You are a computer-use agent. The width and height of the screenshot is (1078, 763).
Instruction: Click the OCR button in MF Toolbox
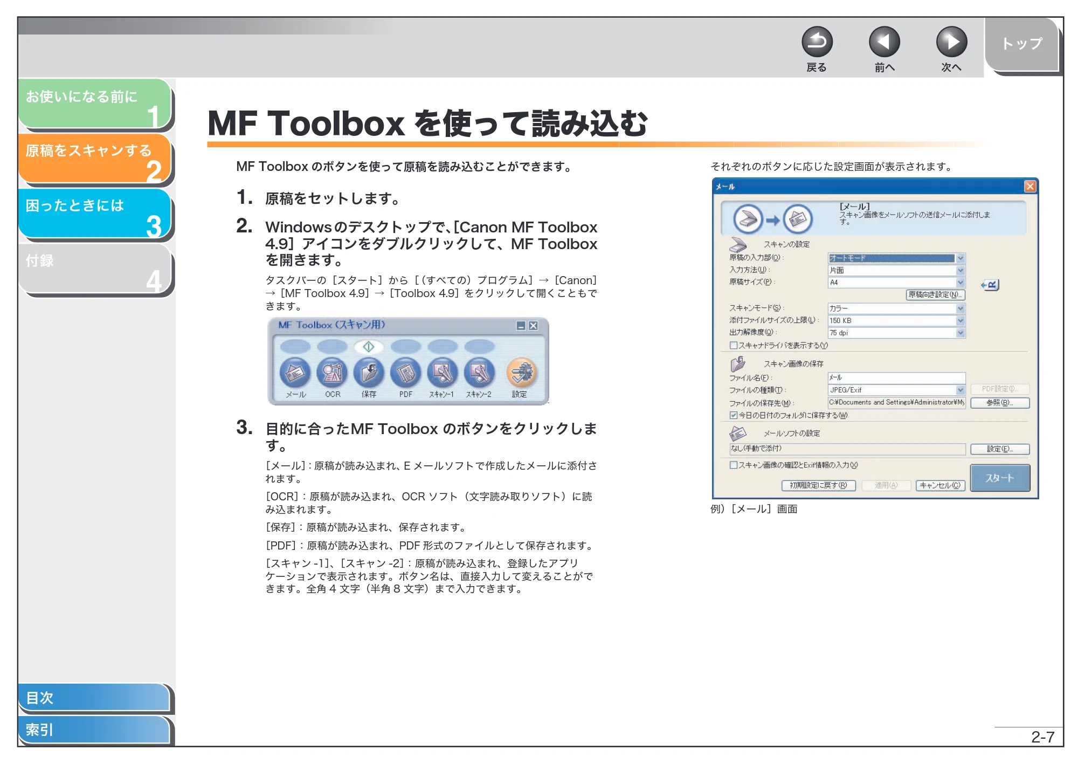[332, 373]
